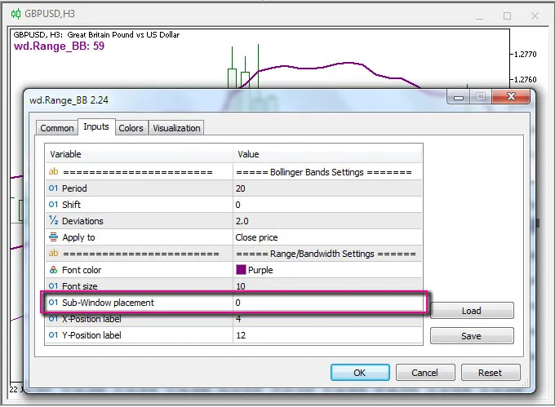Reset inputs to defaults
The image size is (555, 407).
(x=490, y=373)
